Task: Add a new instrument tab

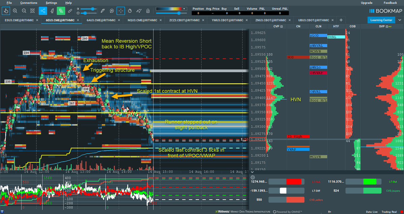Action: (341, 20)
